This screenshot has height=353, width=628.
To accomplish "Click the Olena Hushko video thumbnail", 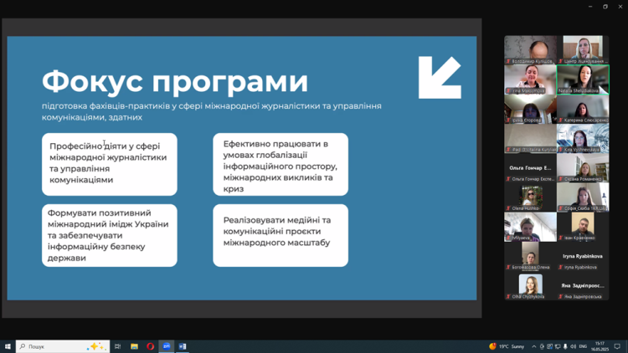I will [530, 197].
